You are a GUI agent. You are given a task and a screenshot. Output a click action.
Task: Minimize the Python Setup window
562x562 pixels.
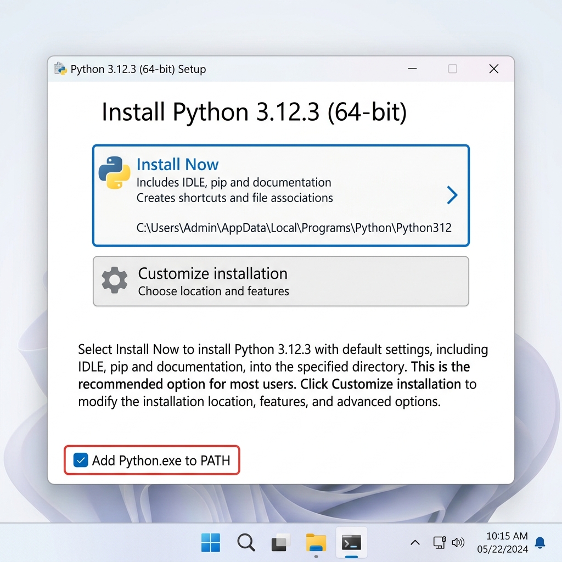click(412, 69)
